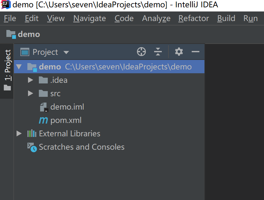Collapse the demo root node
The height and width of the screenshot is (200, 264).
tap(19, 67)
